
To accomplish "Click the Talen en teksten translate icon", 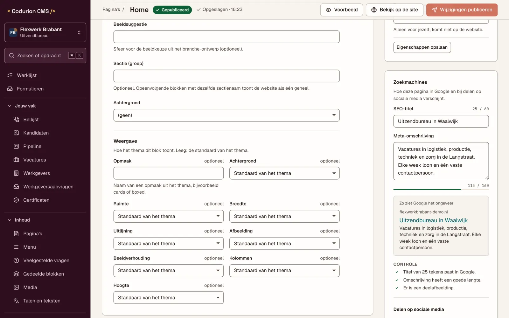I will pos(16,301).
